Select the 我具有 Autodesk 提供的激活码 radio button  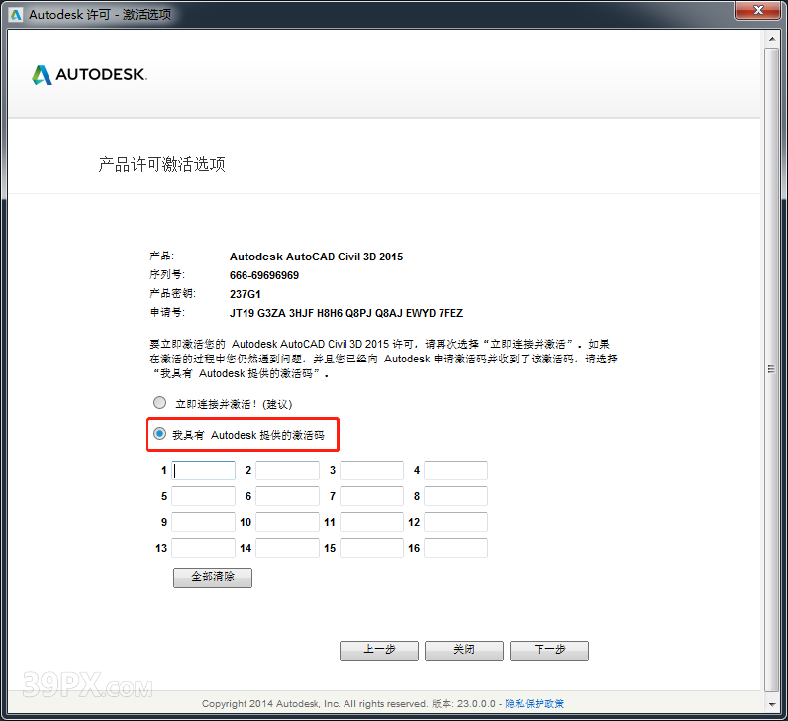[159, 434]
